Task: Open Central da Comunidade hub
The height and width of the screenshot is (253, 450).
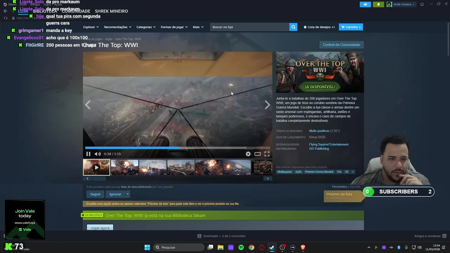Action: pyautogui.click(x=341, y=45)
